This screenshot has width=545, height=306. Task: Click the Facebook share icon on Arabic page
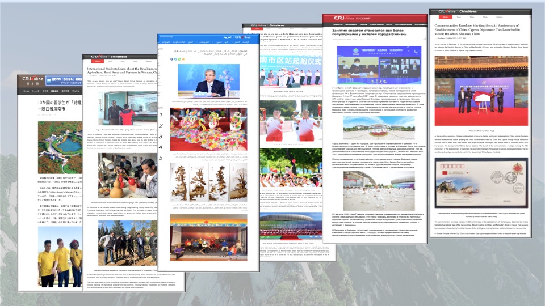pos(171,59)
